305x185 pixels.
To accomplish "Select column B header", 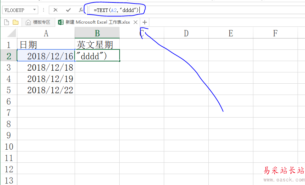I will pos(97,33).
